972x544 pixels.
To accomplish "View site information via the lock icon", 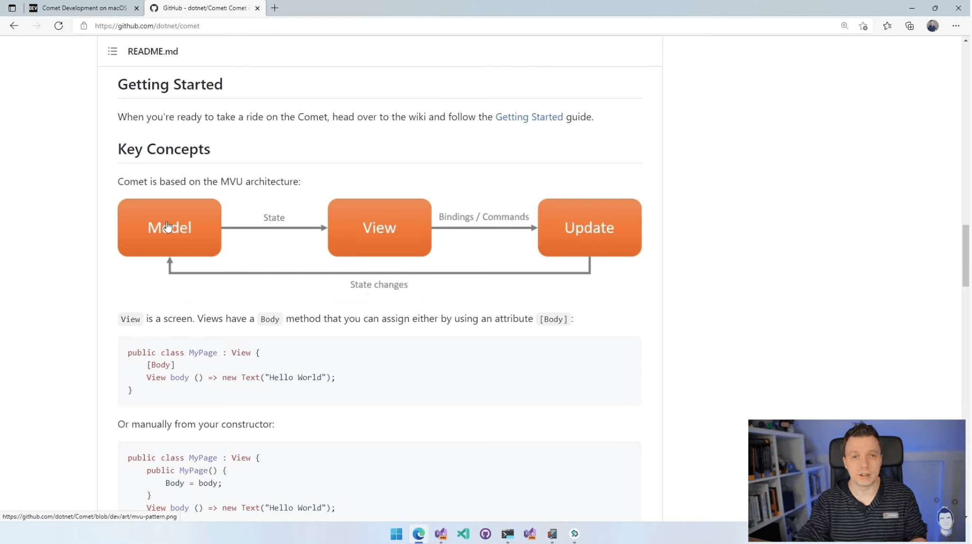I will (x=84, y=26).
